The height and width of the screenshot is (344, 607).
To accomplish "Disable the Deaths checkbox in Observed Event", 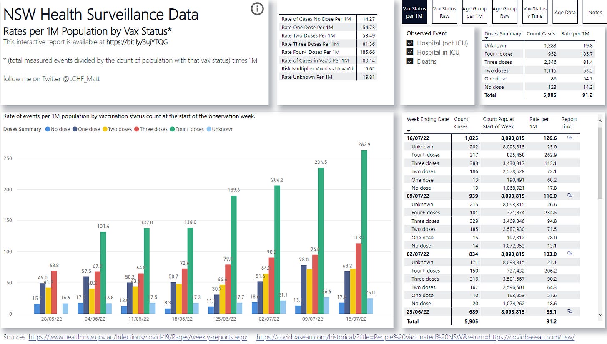I will (x=410, y=60).
